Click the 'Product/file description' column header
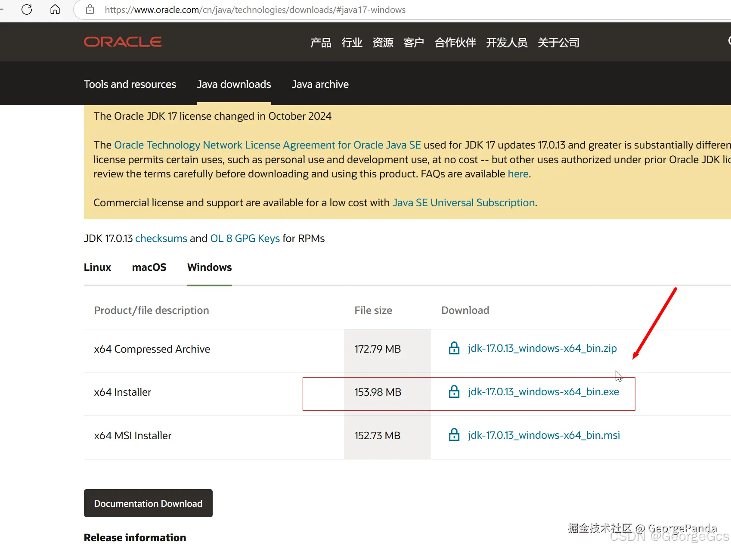Image resolution: width=731 pixels, height=549 pixels. click(x=152, y=310)
